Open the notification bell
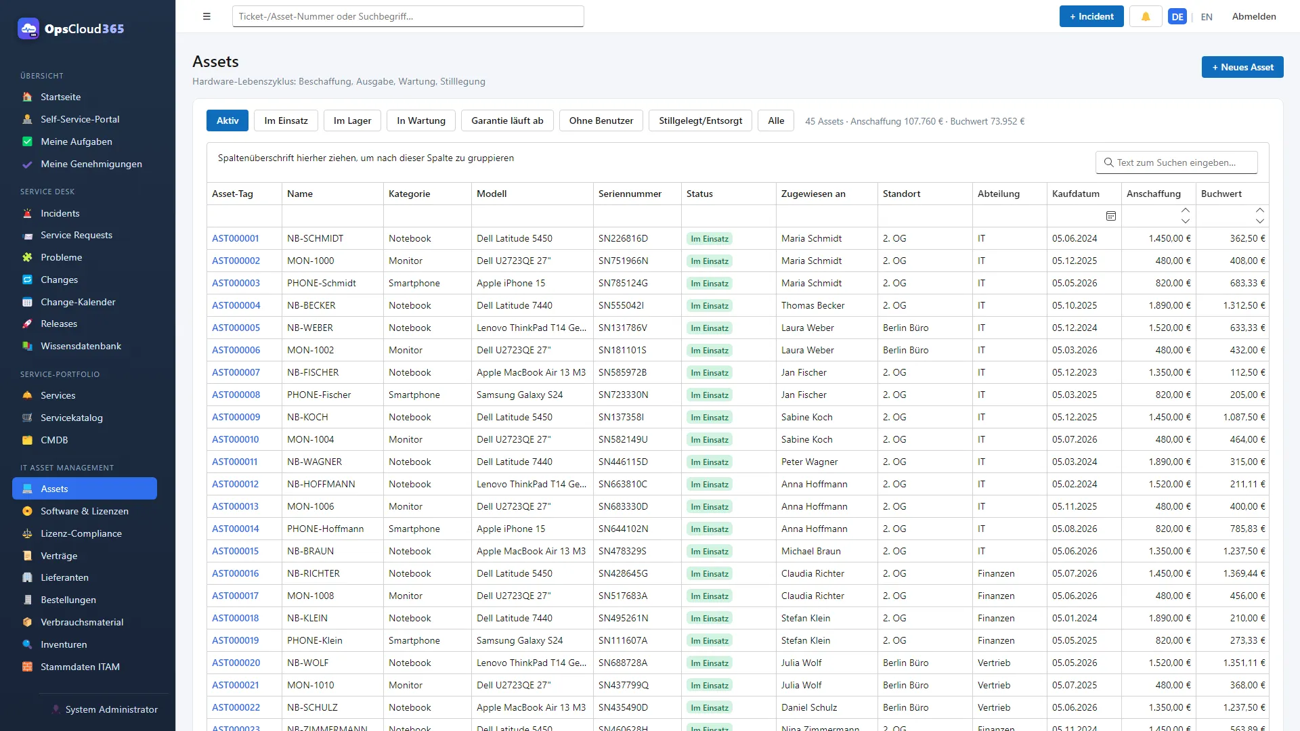The image size is (1300, 731). 1146,16
